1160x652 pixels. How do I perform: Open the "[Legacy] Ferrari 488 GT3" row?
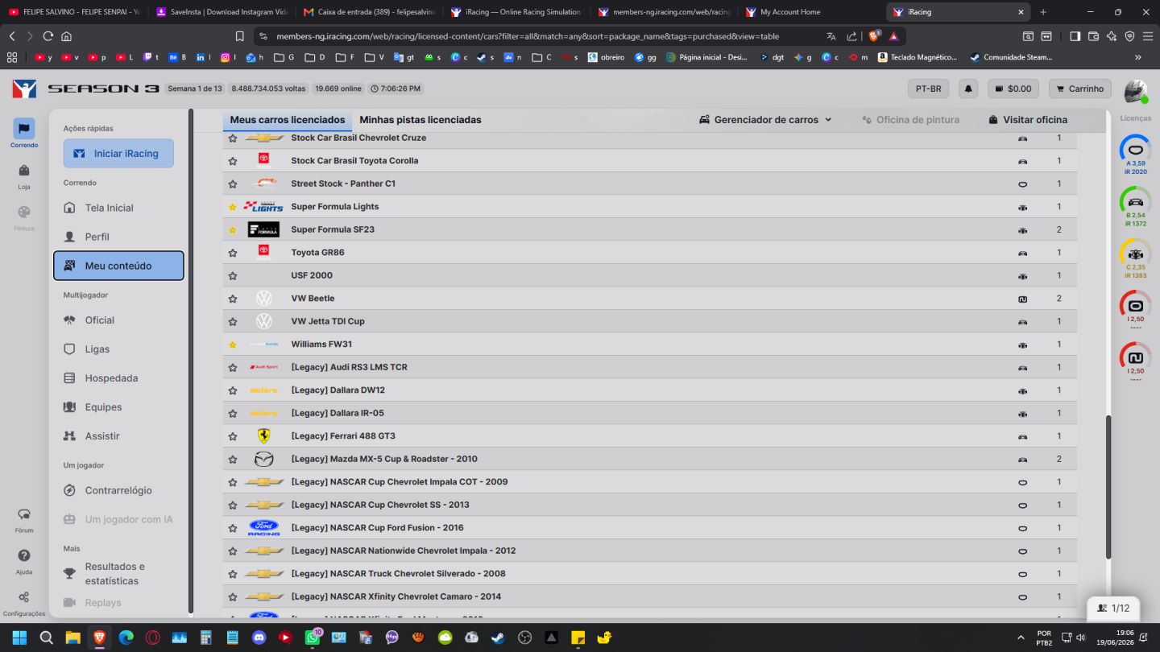click(650, 436)
